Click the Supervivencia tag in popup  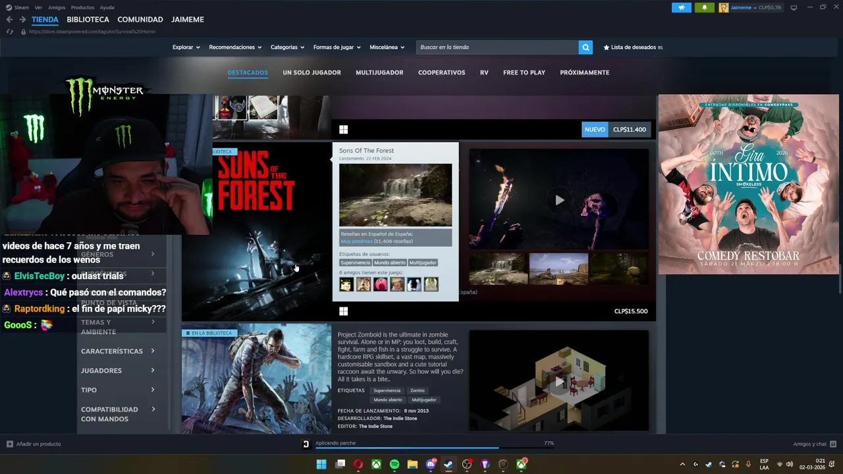tap(356, 263)
